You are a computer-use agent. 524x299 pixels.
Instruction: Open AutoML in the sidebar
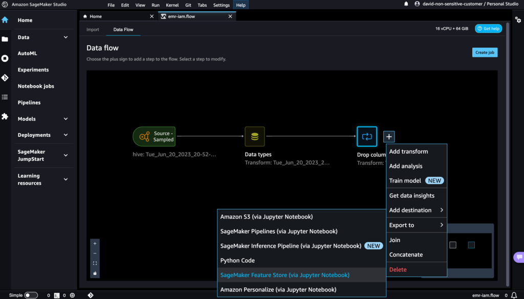pyautogui.click(x=28, y=53)
